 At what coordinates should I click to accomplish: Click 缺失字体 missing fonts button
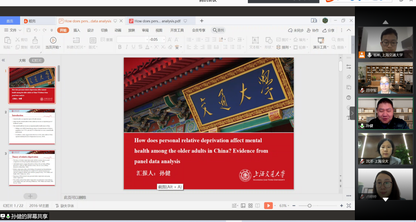(x=65, y=206)
